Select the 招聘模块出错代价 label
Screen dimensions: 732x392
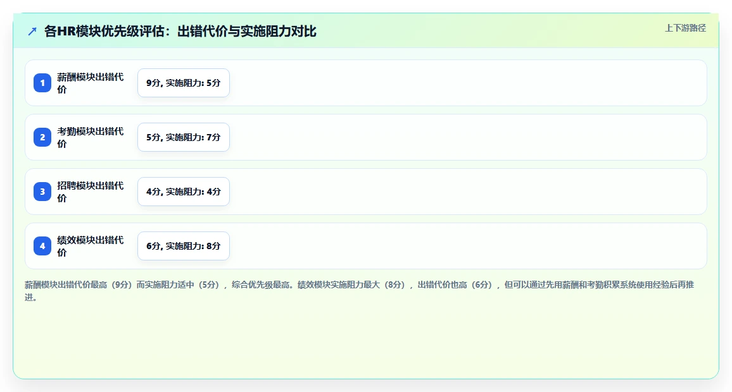pyautogui.click(x=91, y=192)
